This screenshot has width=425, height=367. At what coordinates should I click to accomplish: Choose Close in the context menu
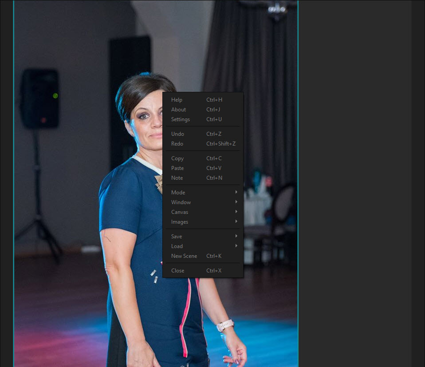tap(203, 271)
